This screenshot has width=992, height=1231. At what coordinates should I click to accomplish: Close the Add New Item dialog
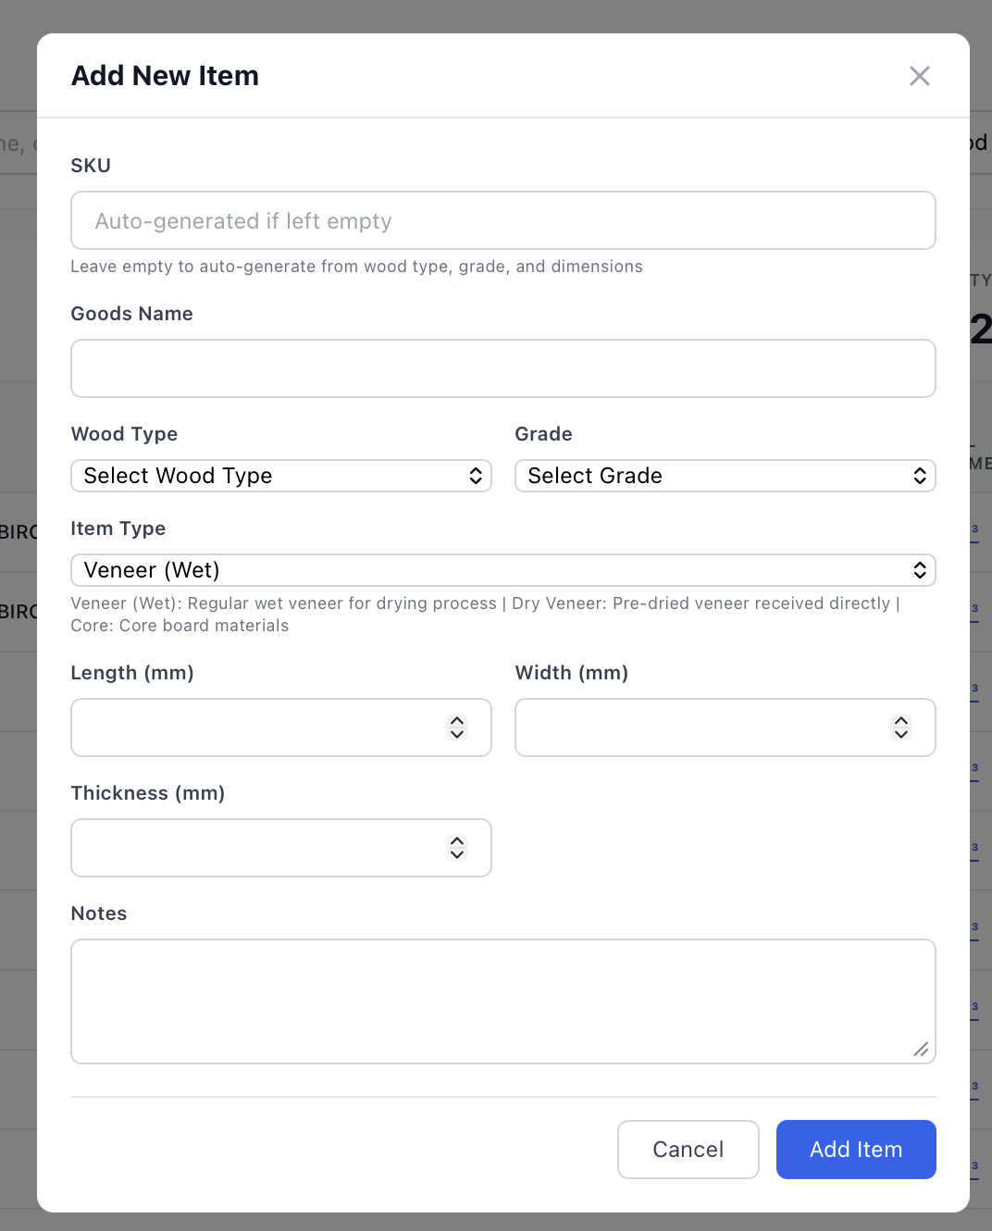[x=919, y=76]
